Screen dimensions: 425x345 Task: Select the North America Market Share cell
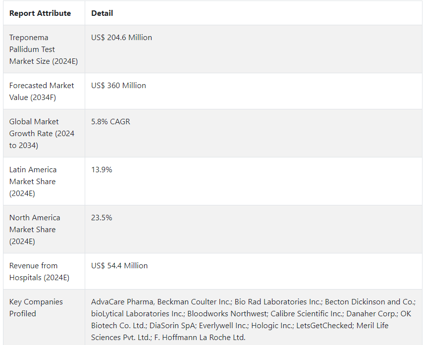(35, 230)
